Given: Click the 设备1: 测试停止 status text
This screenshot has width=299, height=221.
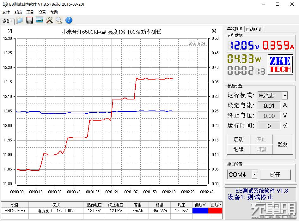Looking at the screenshot, I should (x=250, y=197).
